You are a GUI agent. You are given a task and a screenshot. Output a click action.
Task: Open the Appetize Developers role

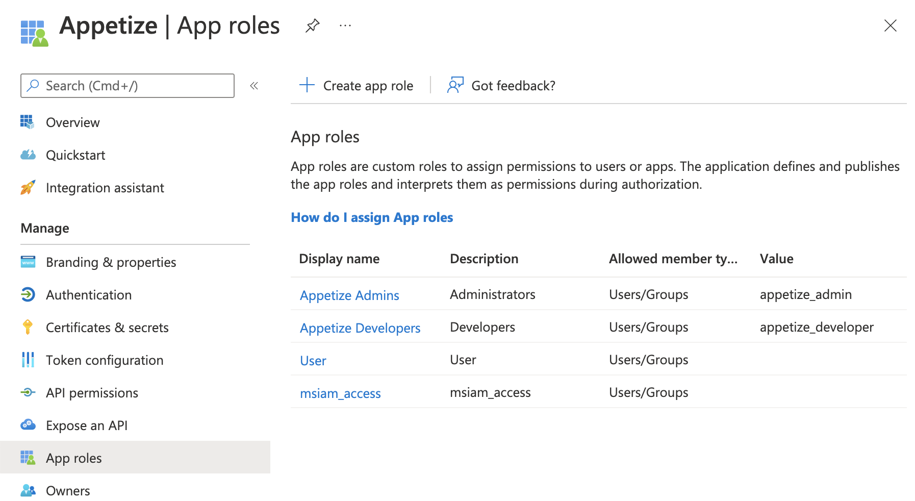[x=360, y=328]
